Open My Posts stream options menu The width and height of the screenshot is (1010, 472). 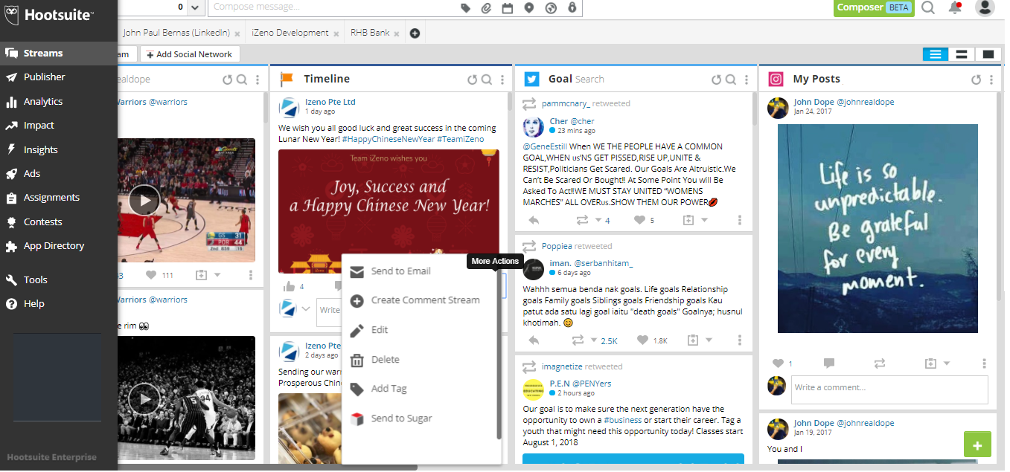click(991, 80)
